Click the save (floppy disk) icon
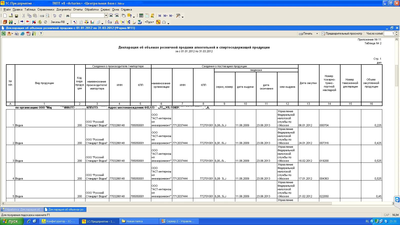 click(16, 16)
